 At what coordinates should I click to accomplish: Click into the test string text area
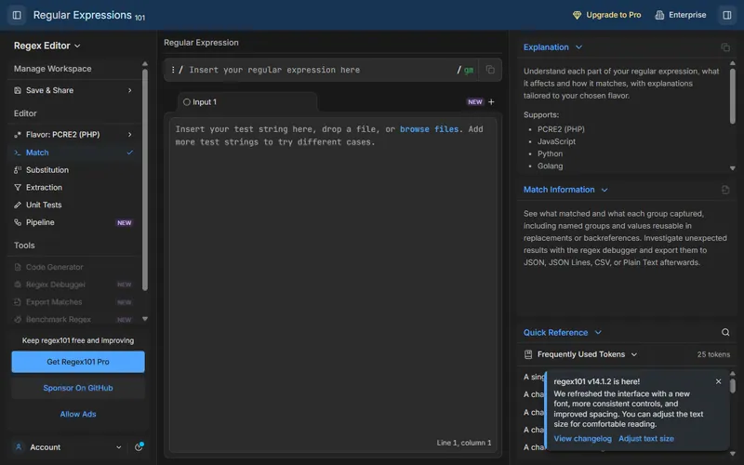point(333,285)
